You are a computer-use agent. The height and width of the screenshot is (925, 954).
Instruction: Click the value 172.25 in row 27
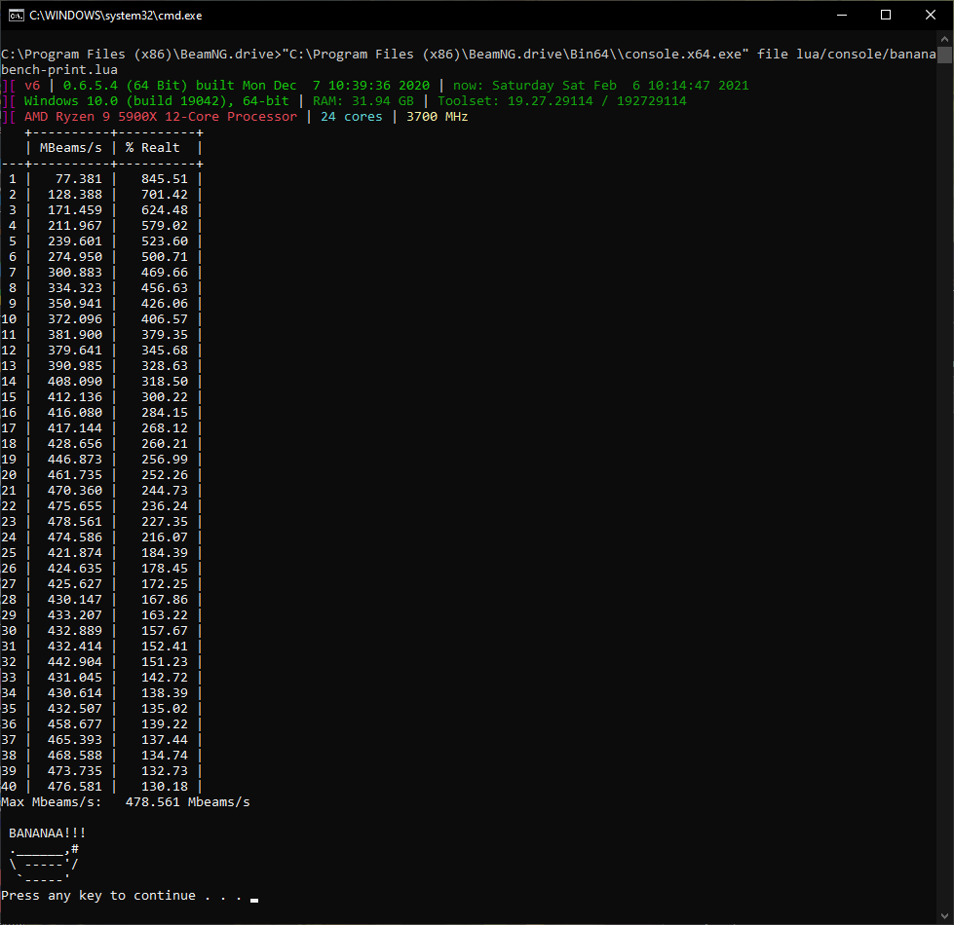[x=165, y=583]
